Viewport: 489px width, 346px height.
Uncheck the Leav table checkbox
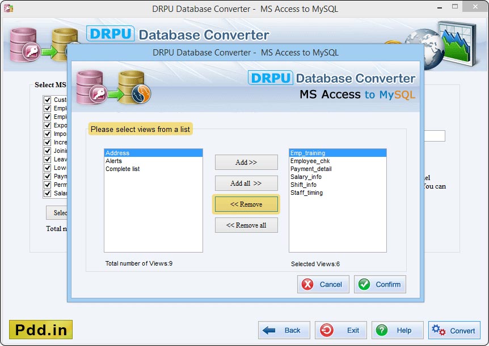[x=48, y=159]
